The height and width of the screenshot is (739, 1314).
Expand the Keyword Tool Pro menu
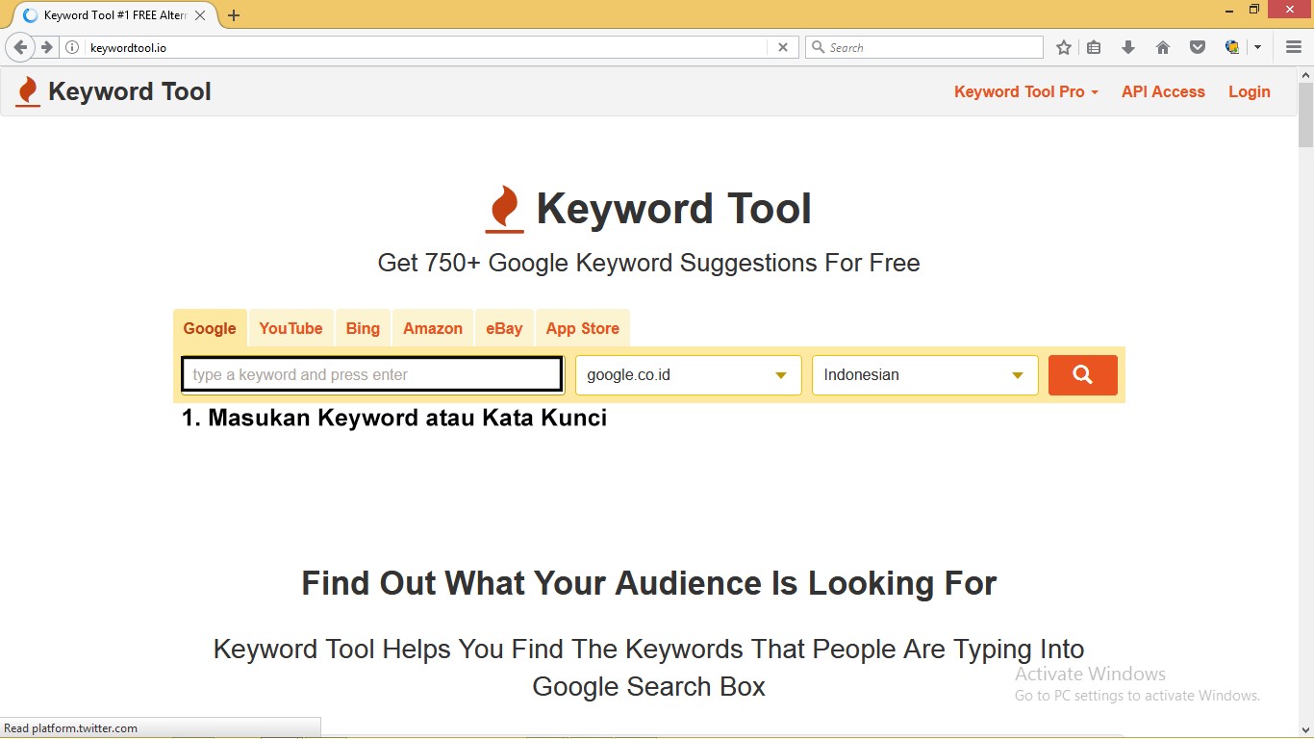point(1026,91)
